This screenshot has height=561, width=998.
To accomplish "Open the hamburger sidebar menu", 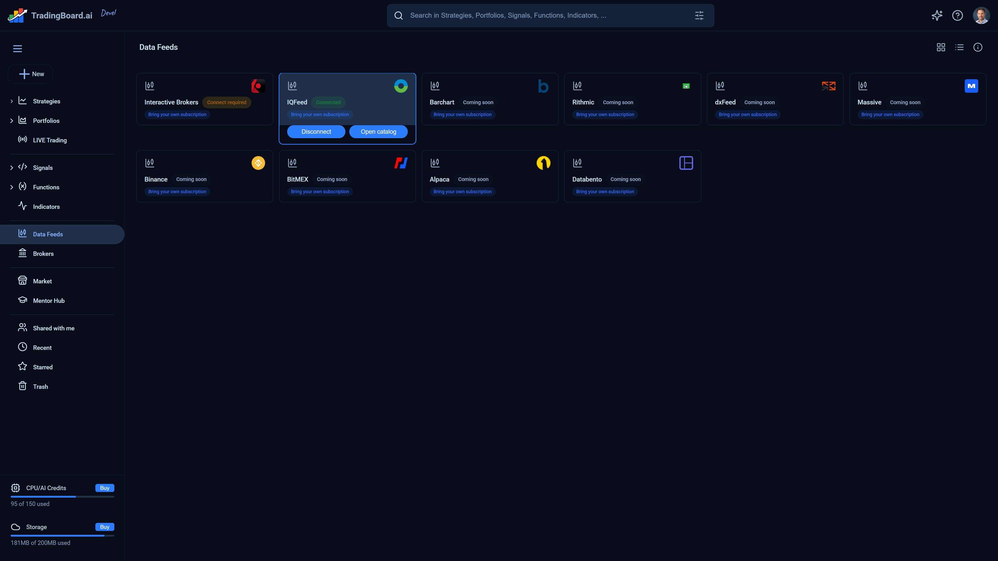I will tap(17, 49).
